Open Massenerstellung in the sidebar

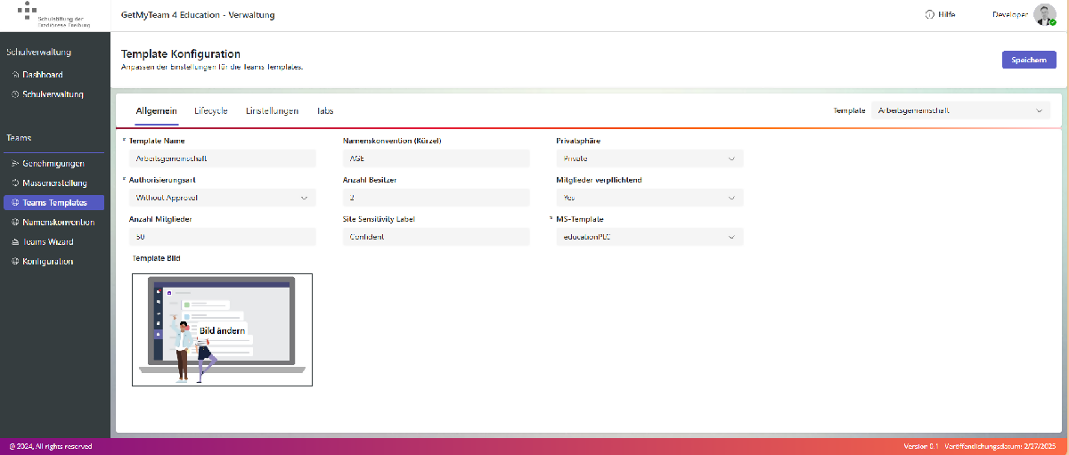(x=55, y=183)
